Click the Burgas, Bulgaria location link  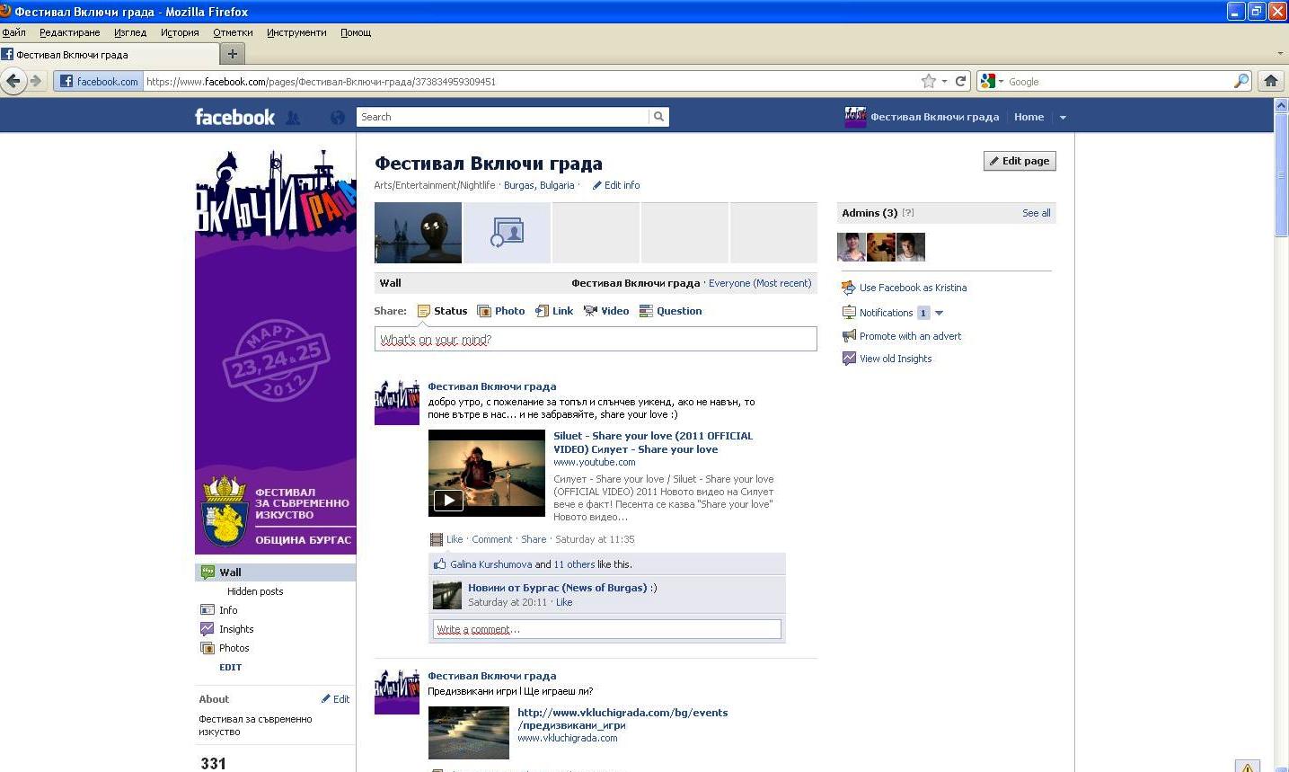coord(539,185)
